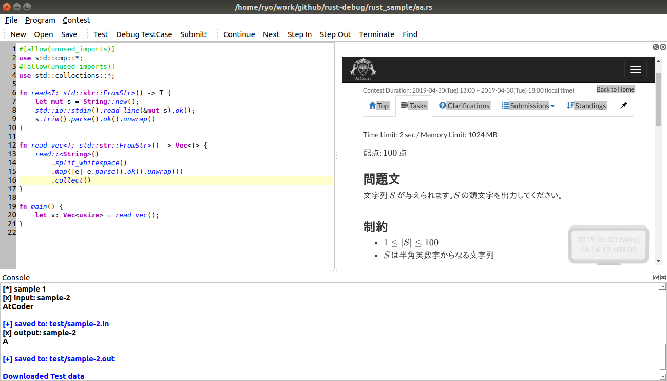The height and width of the screenshot is (381, 667).
Task: Click the console scrollbar up arrow
Action: click(x=662, y=287)
